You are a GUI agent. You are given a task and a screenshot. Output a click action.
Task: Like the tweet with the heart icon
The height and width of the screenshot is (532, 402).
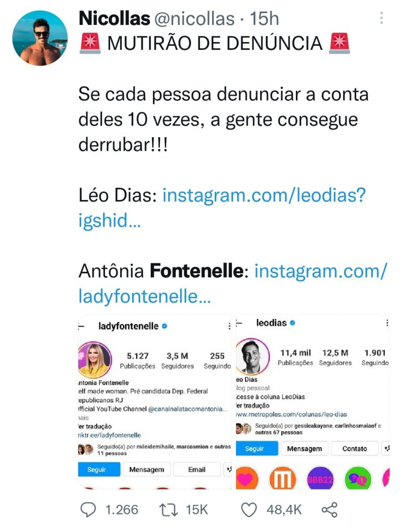(x=250, y=510)
